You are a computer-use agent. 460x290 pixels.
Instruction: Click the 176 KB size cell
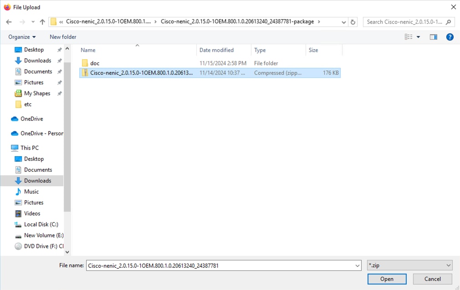tap(331, 73)
